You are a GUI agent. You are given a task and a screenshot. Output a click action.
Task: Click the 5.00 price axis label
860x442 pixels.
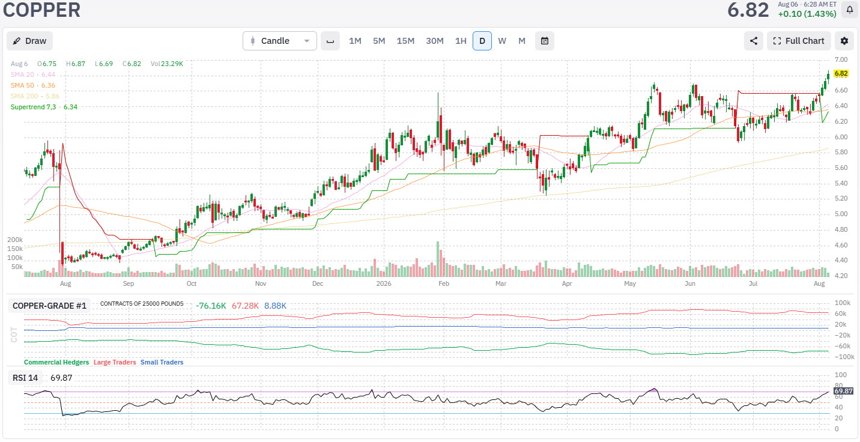coord(841,214)
